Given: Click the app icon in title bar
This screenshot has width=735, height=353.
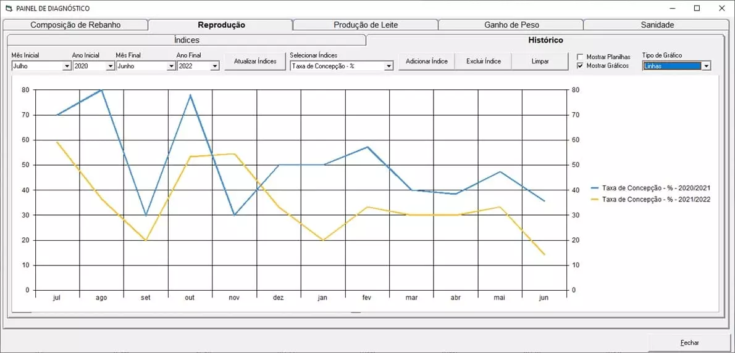Looking at the screenshot, I should pyautogui.click(x=8, y=9).
